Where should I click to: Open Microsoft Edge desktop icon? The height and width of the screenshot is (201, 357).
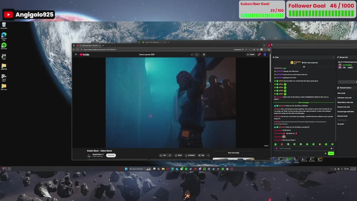point(4,36)
